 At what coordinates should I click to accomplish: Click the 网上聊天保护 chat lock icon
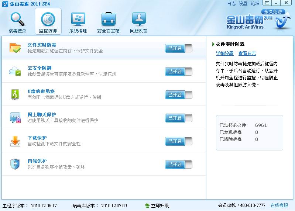click(15, 118)
